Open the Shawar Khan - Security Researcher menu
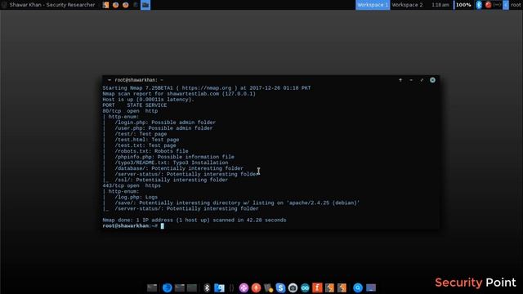Viewport: 523px width, 294px height. click(x=49, y=5)
